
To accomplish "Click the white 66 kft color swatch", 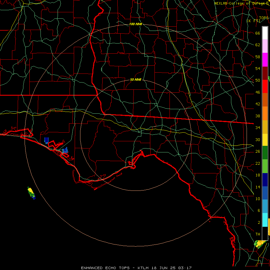I will (x=265, y=33).
